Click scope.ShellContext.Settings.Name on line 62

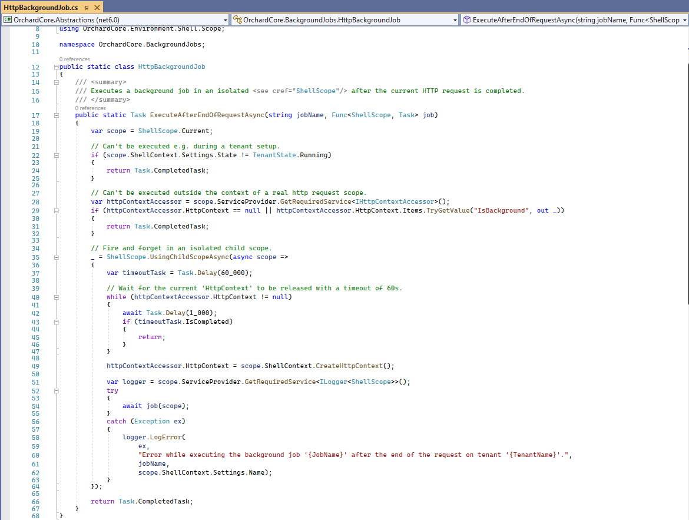pos(202,472)
